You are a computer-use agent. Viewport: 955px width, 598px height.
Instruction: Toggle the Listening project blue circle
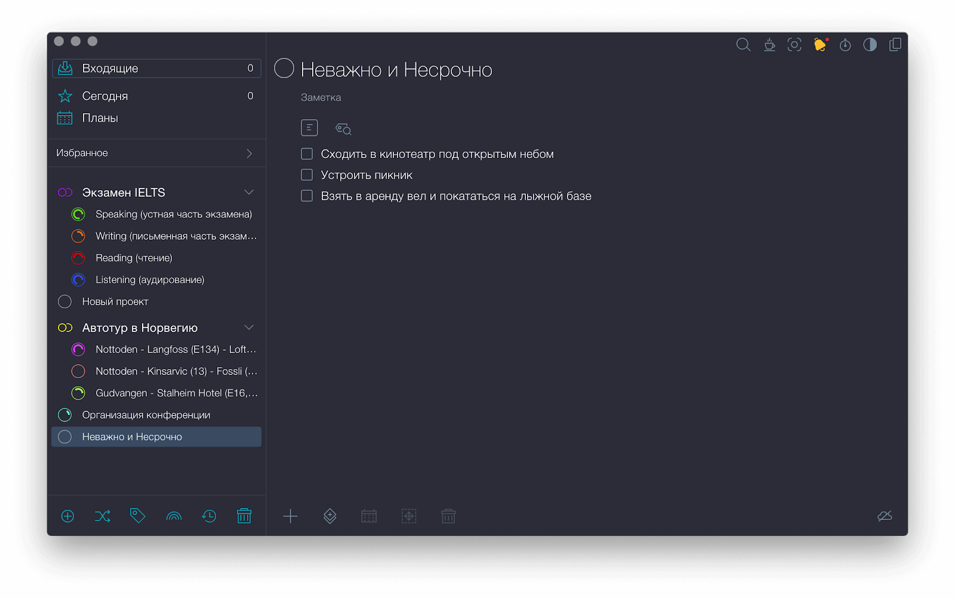click(78, 280)
